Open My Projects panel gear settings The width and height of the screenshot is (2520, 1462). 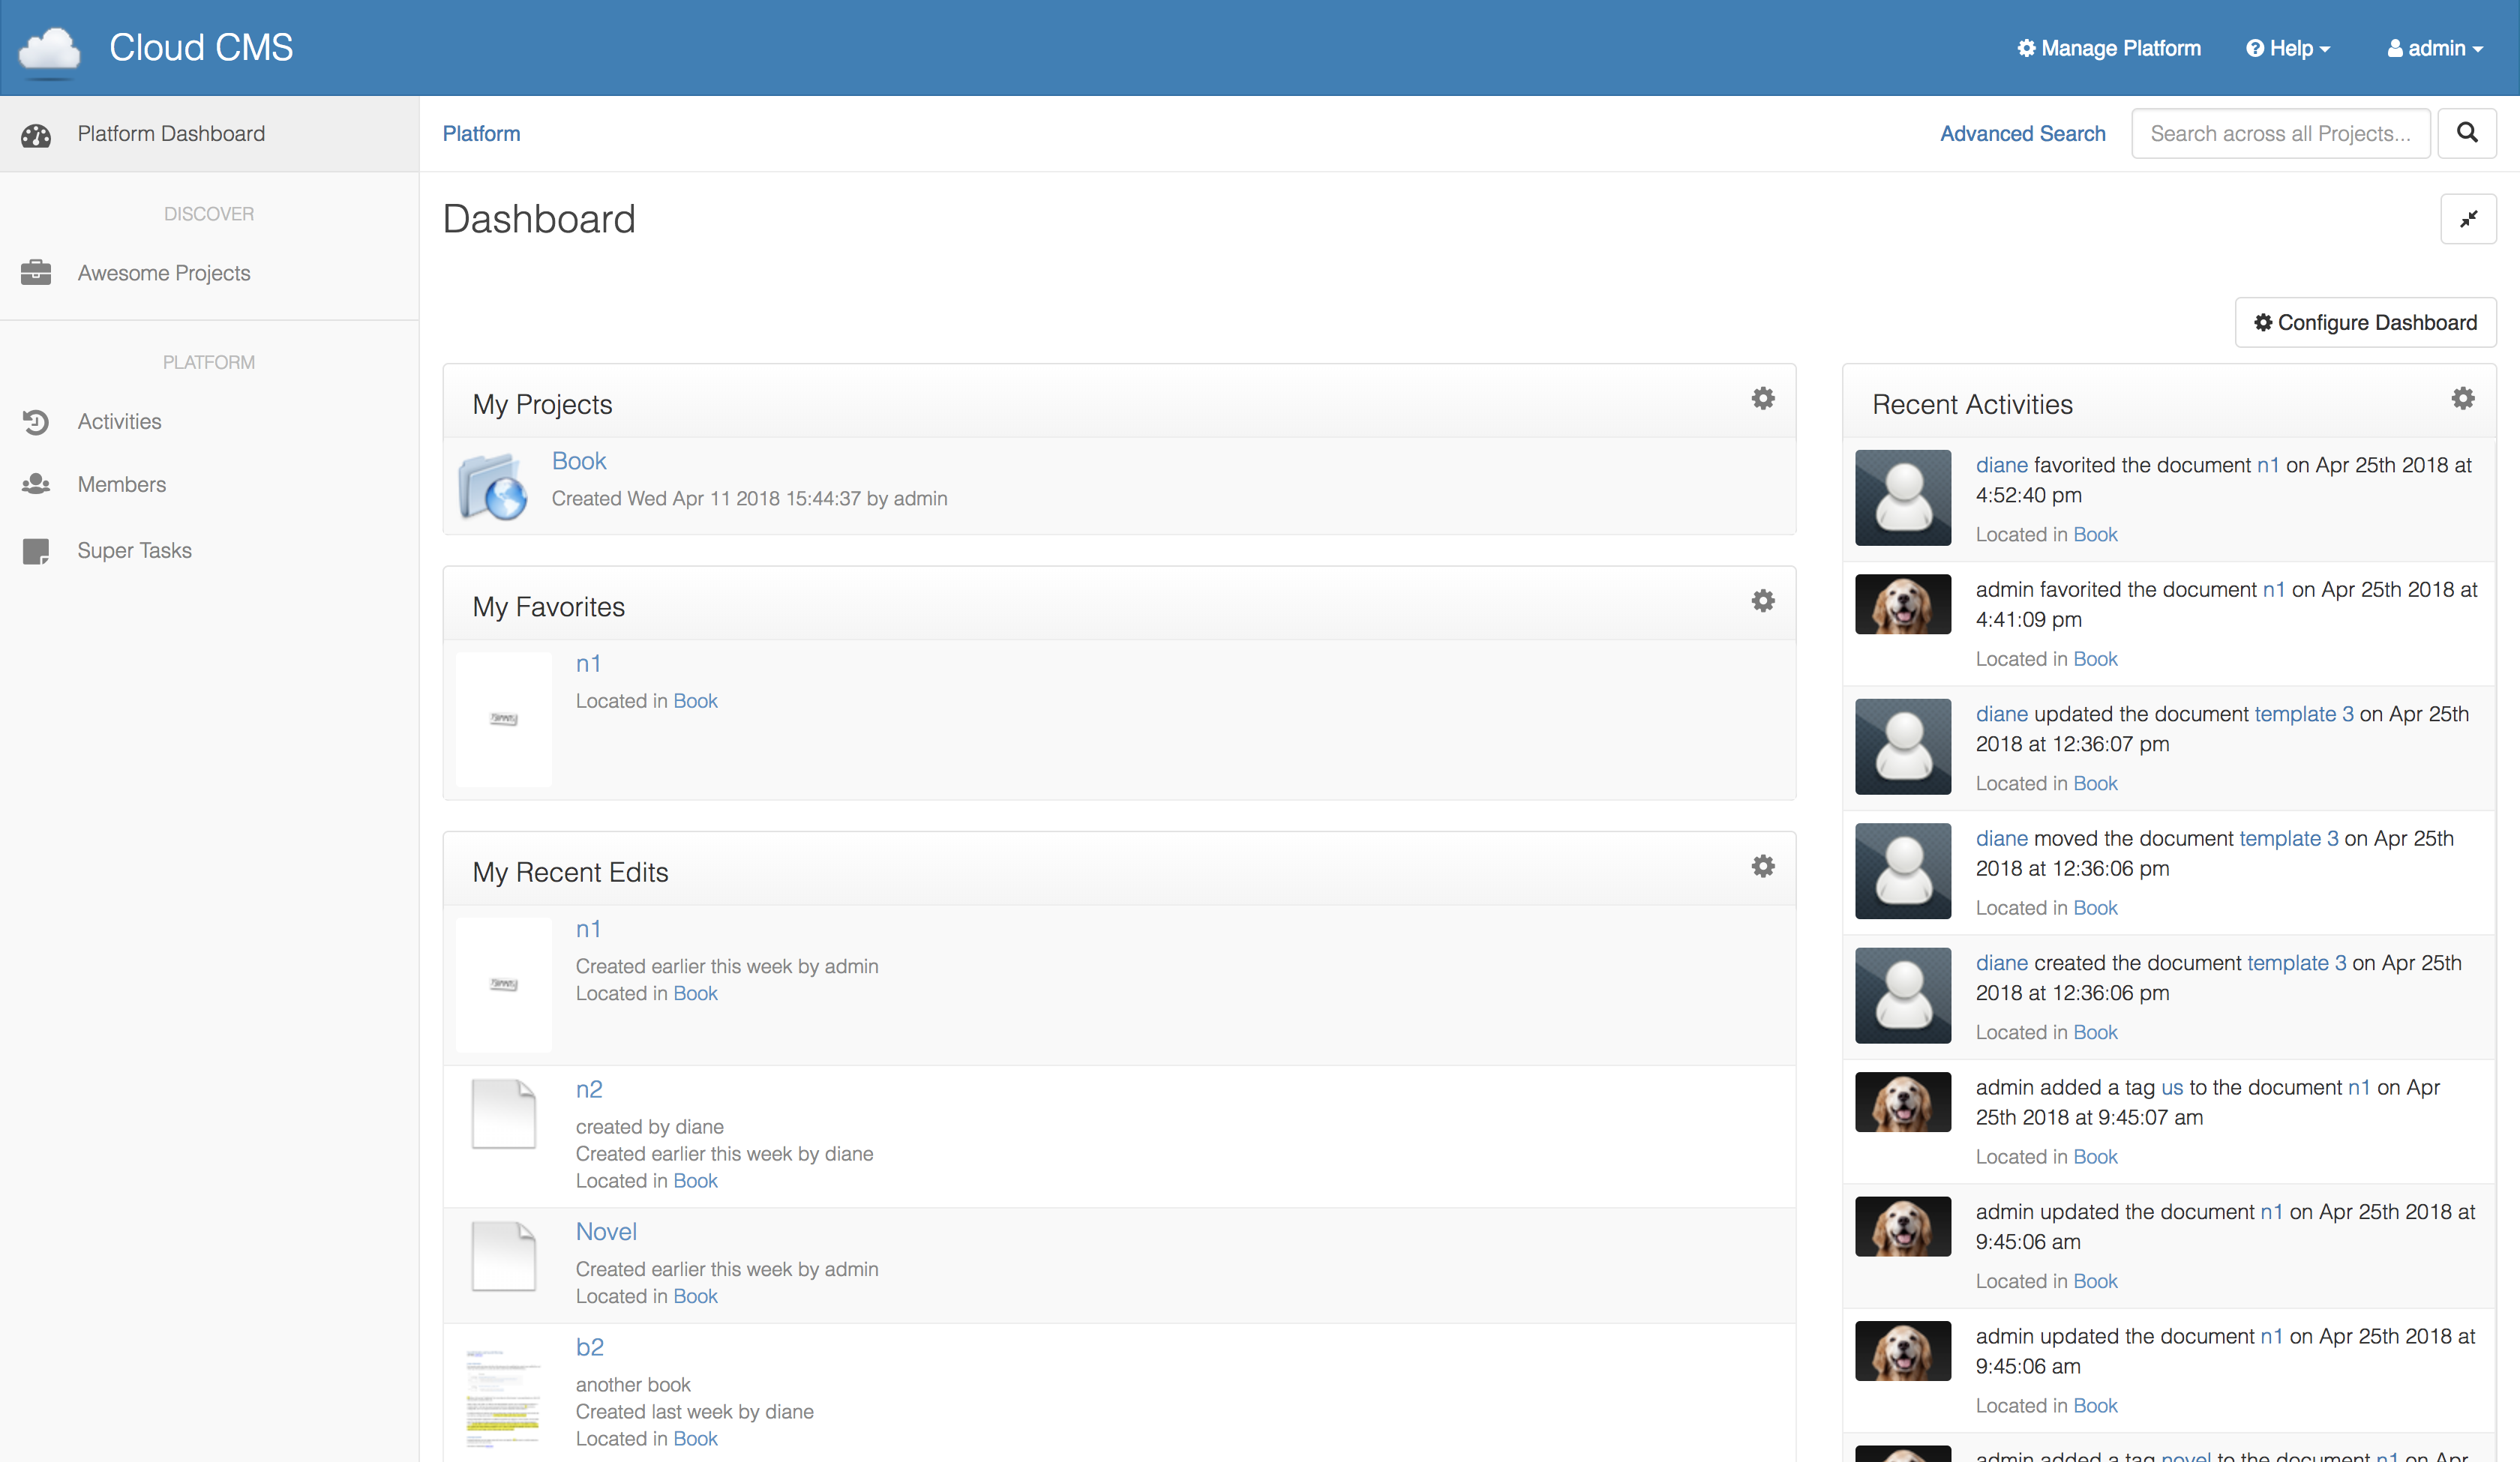pyautogui.click(x=1763, y=399)
